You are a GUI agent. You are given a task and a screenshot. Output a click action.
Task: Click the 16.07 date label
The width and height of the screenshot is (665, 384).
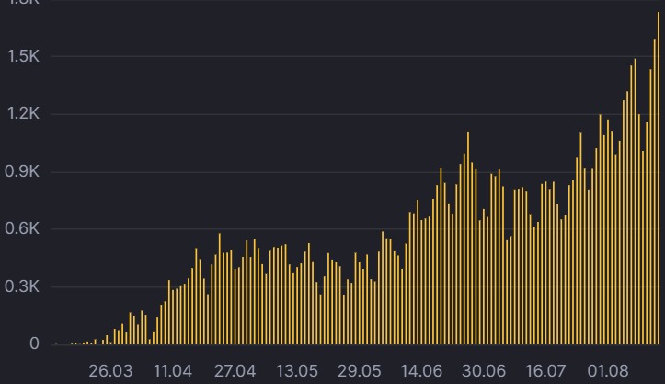[x=545, y=371]
